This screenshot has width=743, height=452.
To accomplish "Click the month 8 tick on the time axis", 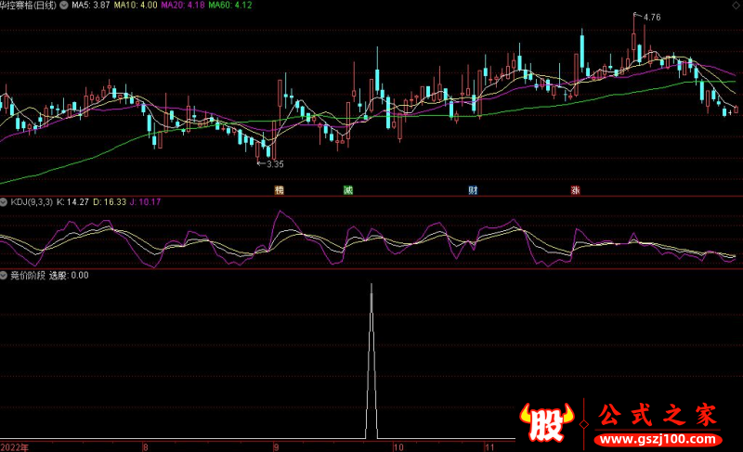I will point(146,447).
